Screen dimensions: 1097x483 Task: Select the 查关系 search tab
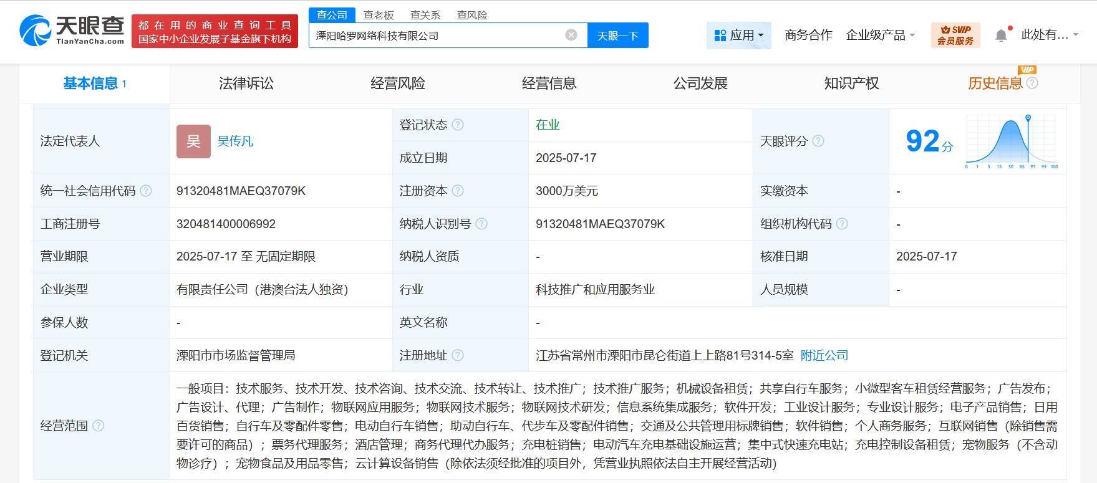(x=425, y=15)
